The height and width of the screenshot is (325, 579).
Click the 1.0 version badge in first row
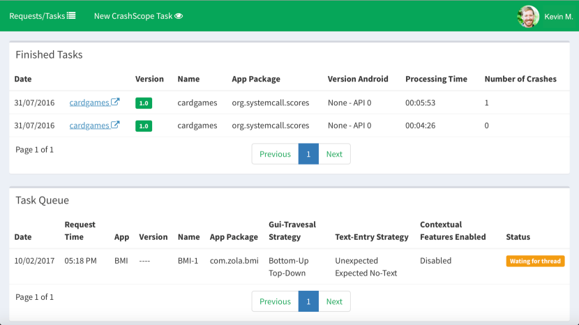pos(144,103)
